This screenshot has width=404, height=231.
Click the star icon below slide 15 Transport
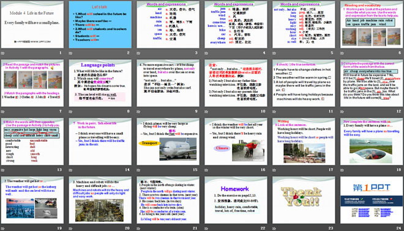pyautogui.click(x=138, y=170)
